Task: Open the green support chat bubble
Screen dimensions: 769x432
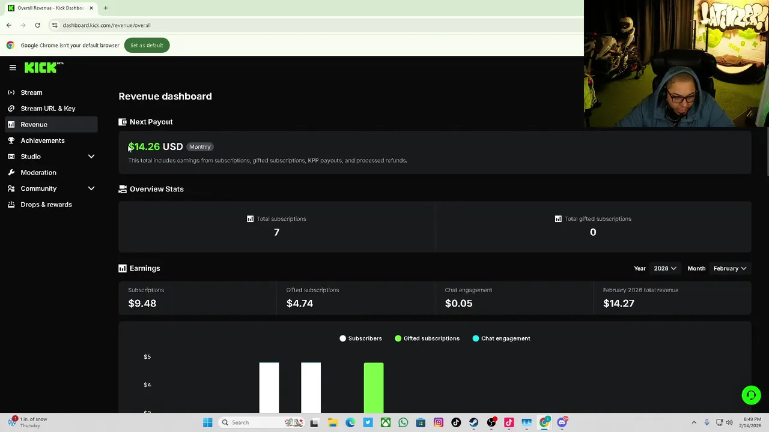Action: (751, 395)
